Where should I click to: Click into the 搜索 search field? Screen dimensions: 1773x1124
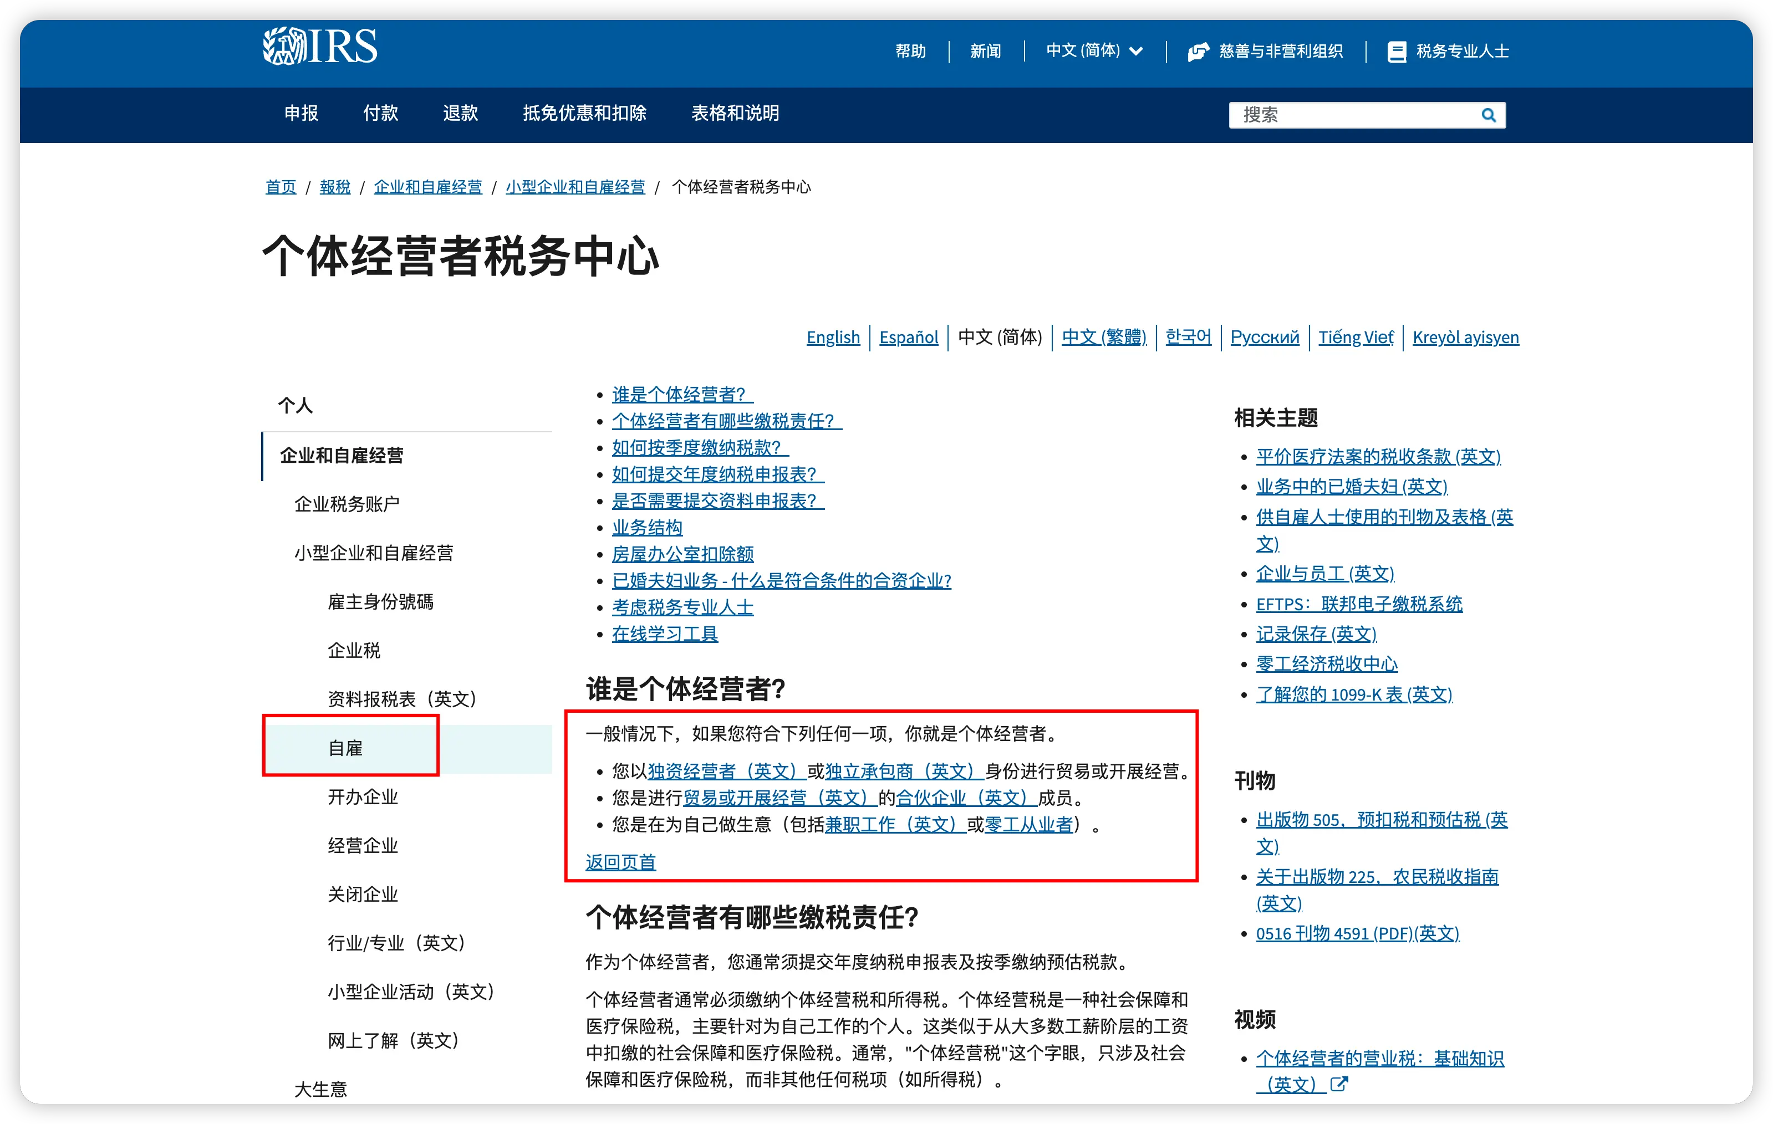pos(1355,116)
